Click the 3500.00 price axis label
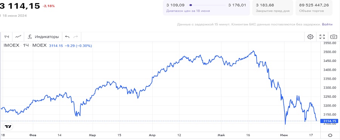Viewport: 340px width, 140px height. (x=329, y=52)
